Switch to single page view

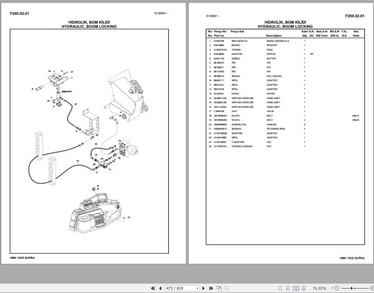280,288
